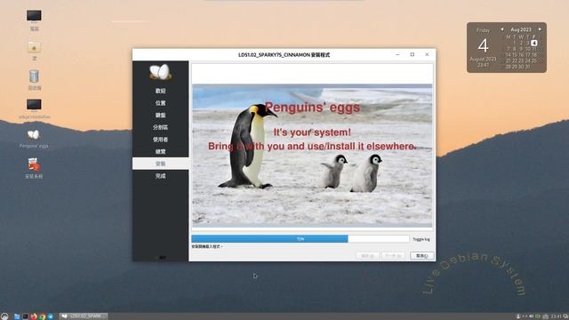The width and height of the screenshot is (569, 320).
Task: Click the Cancel button in the installer
Action: tap(422, 256)
